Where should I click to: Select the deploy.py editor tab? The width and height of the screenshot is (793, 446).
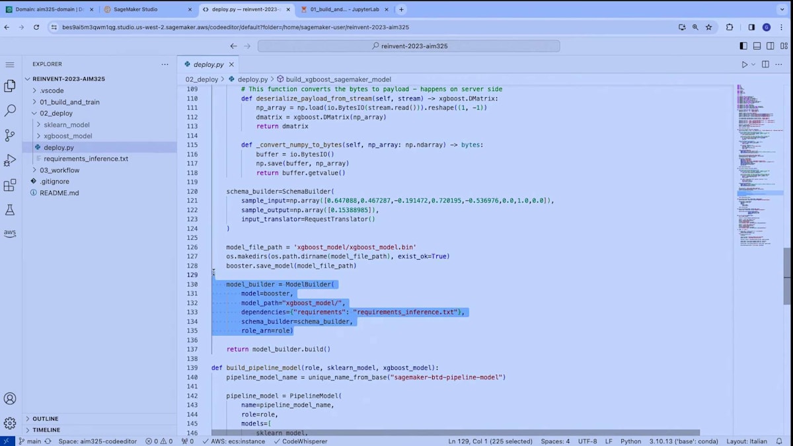[209, 65]
